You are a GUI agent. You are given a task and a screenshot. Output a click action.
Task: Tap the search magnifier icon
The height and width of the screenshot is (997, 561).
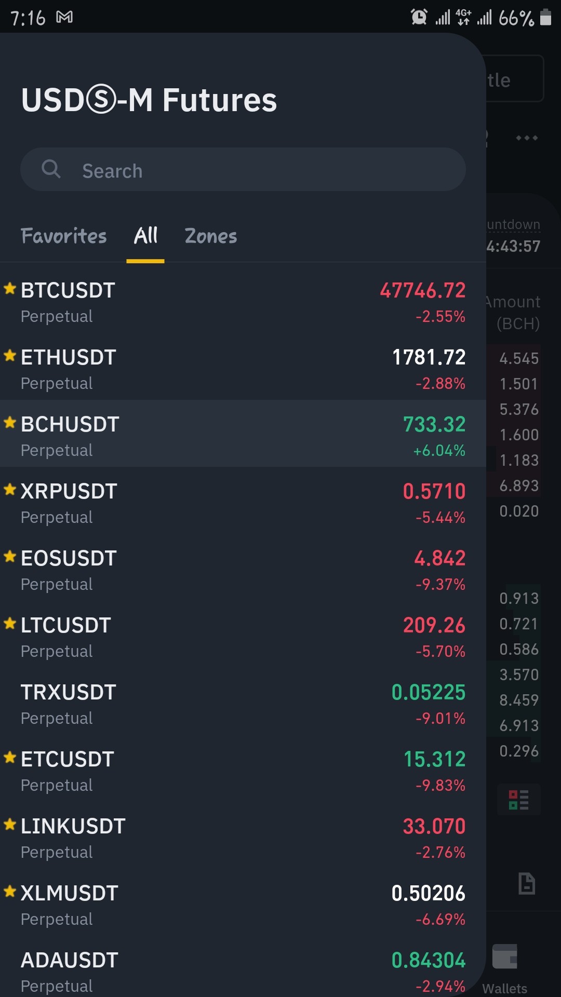pos(51,169)
